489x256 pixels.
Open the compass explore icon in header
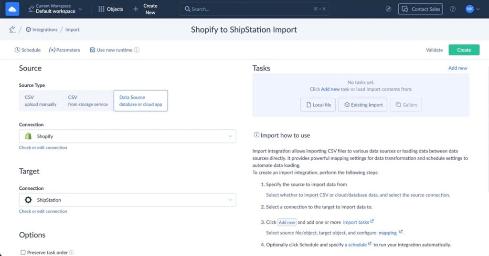coord(388,9)
